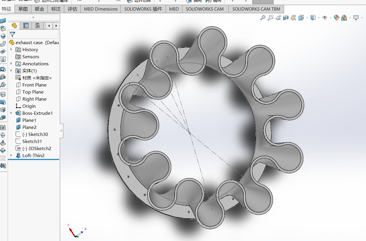
Task: Open the ConfigurationManager tab
Action: (x=38, y=26)
